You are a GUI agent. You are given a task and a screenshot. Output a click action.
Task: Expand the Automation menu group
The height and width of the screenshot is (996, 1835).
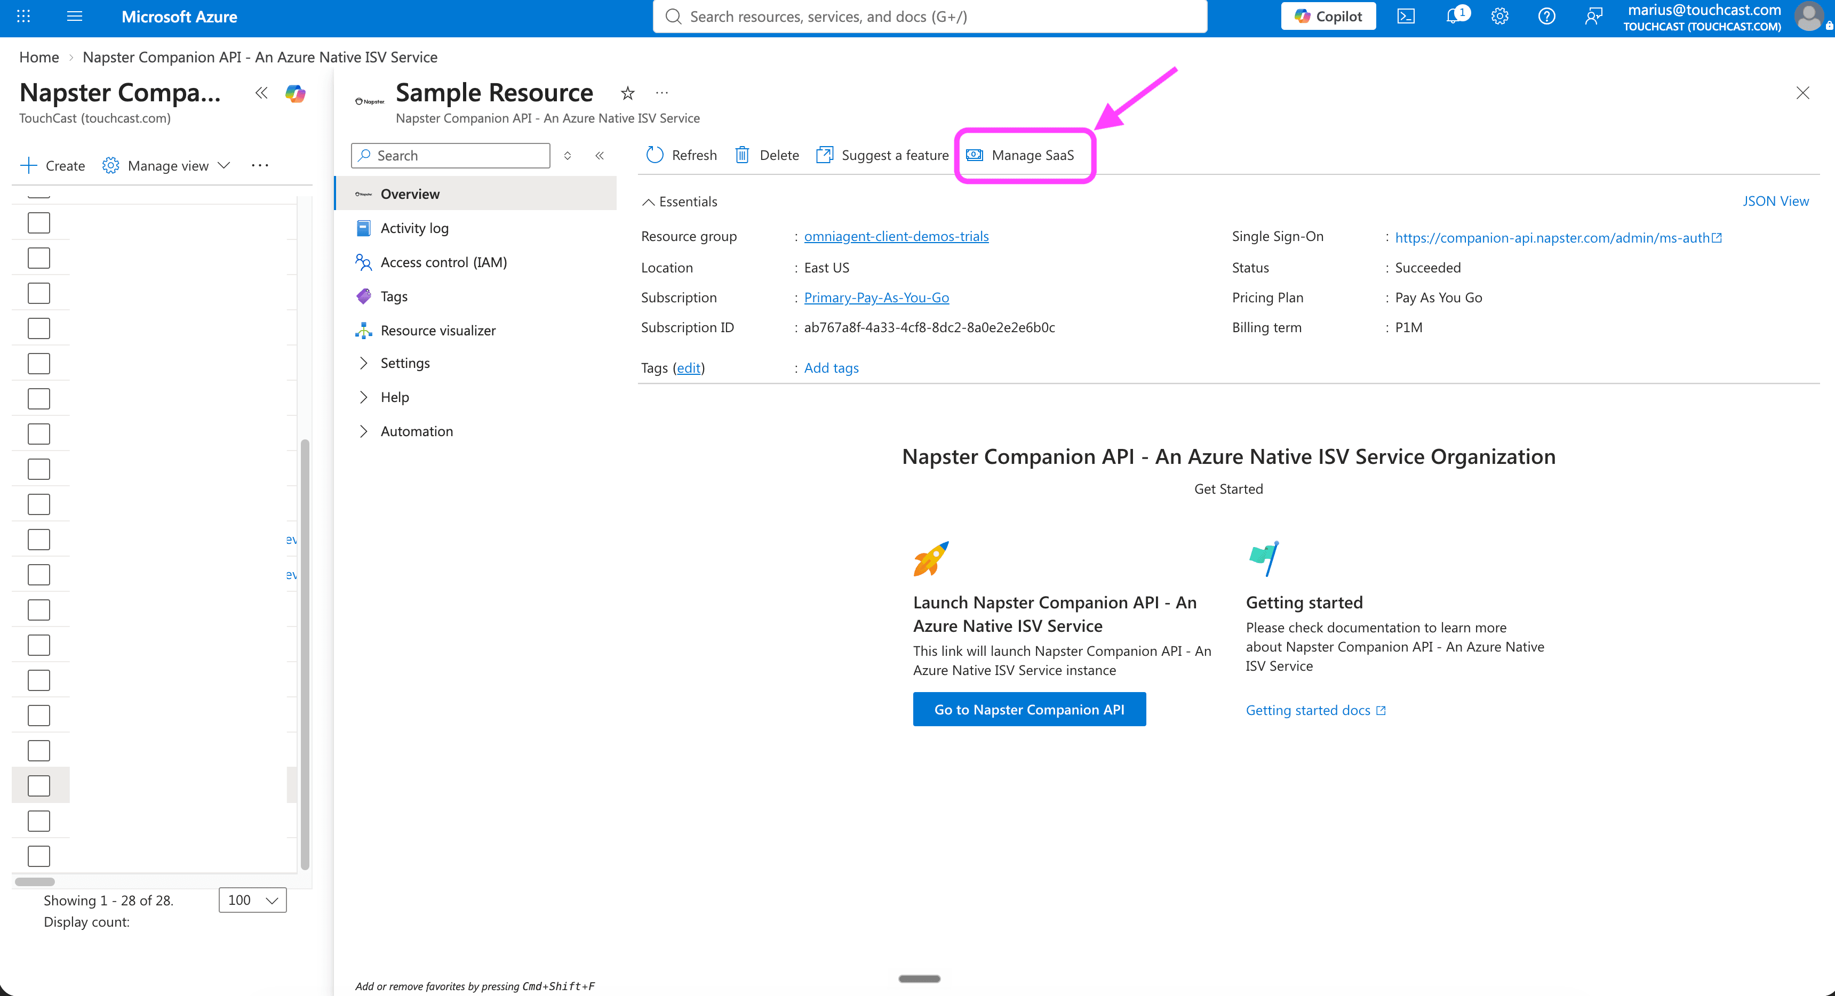click(x=364, y=431)
